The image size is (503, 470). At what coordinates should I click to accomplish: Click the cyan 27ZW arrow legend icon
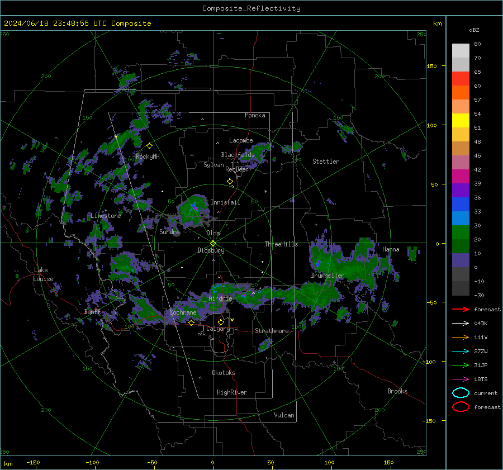[x=461, y=352]
